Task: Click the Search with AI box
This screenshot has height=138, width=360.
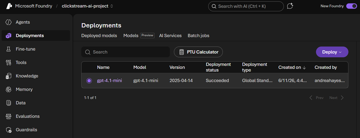Action: click(x=246, y=6)
